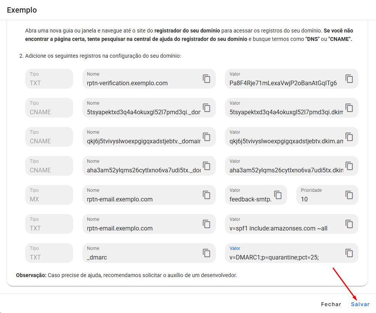Save the settings with Salvar
376x313 pixels.
[x=360, y=304]
